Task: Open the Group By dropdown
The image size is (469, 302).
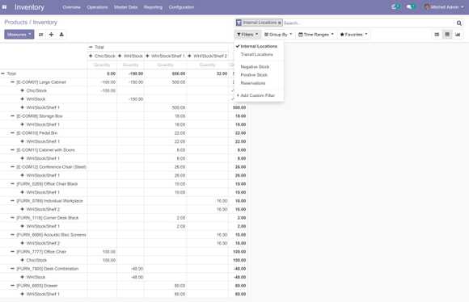Action: tap(278, 35)
